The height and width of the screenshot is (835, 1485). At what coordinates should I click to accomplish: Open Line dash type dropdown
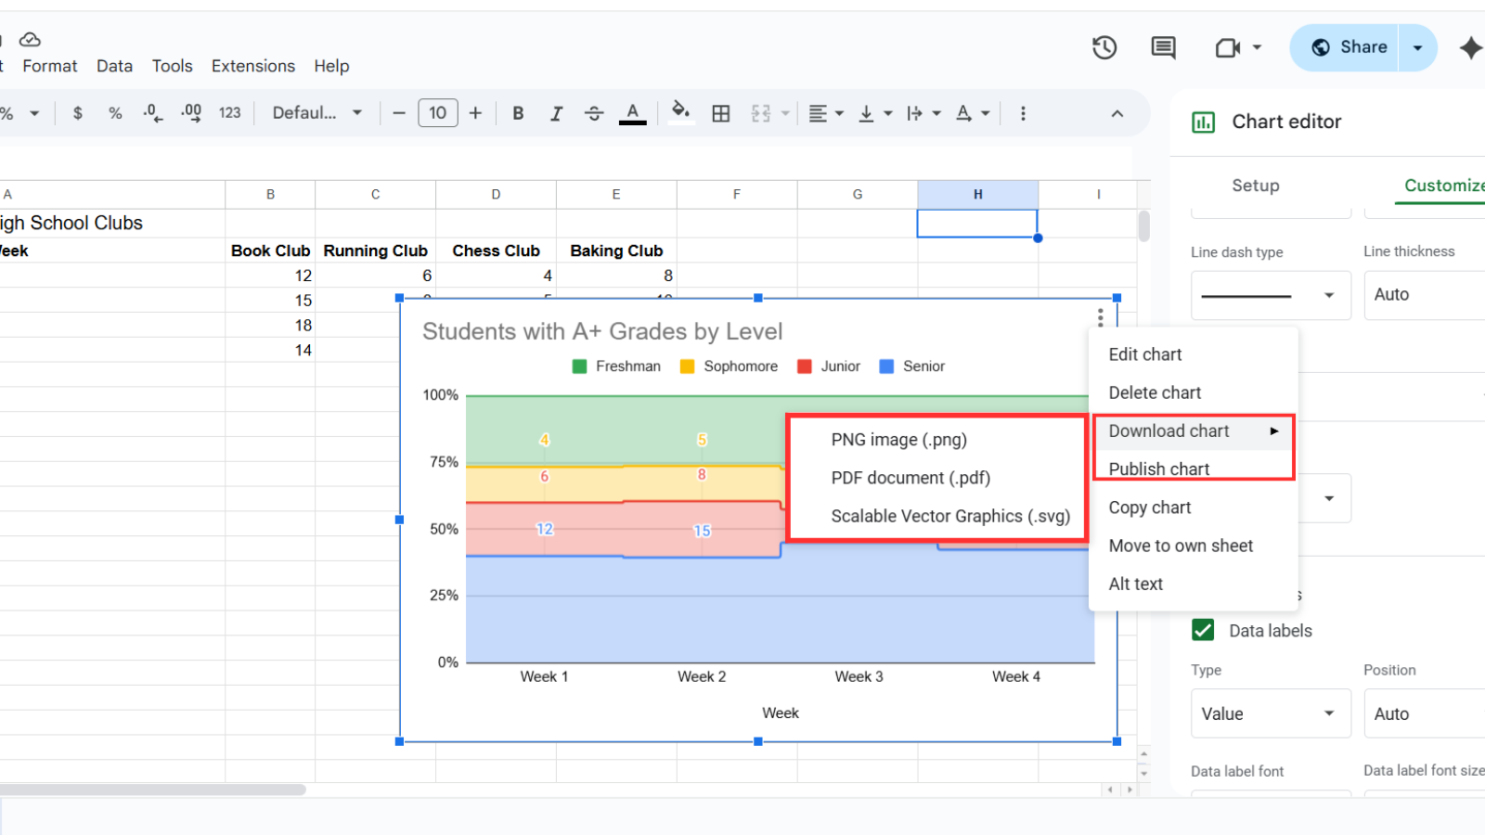click(1271, 295)
